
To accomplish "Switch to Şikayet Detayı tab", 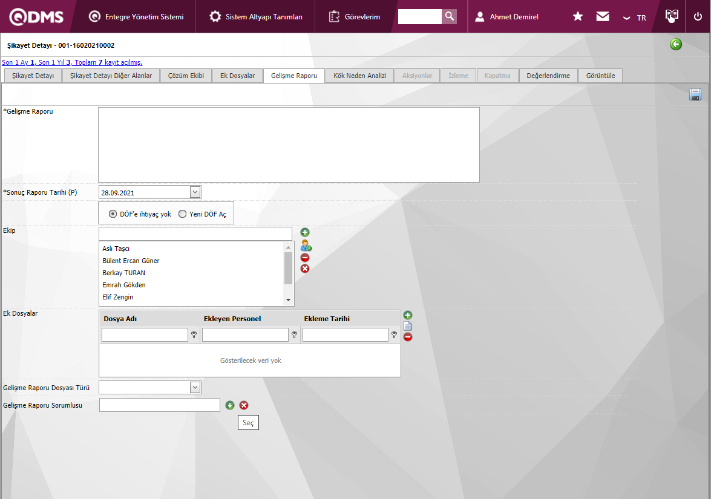I will [x=33, y=76].
